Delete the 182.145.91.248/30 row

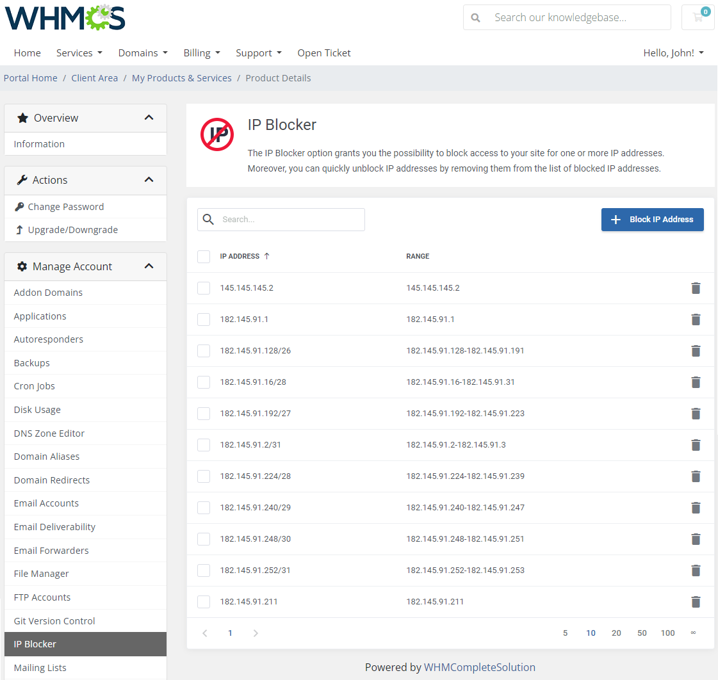point(696,539)
